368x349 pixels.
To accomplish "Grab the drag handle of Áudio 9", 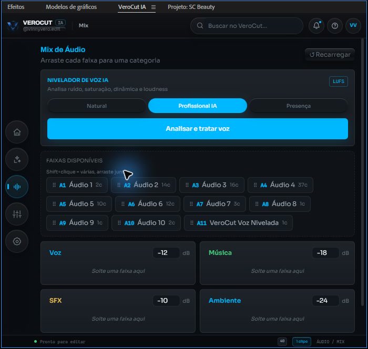I will pos(54,223).
